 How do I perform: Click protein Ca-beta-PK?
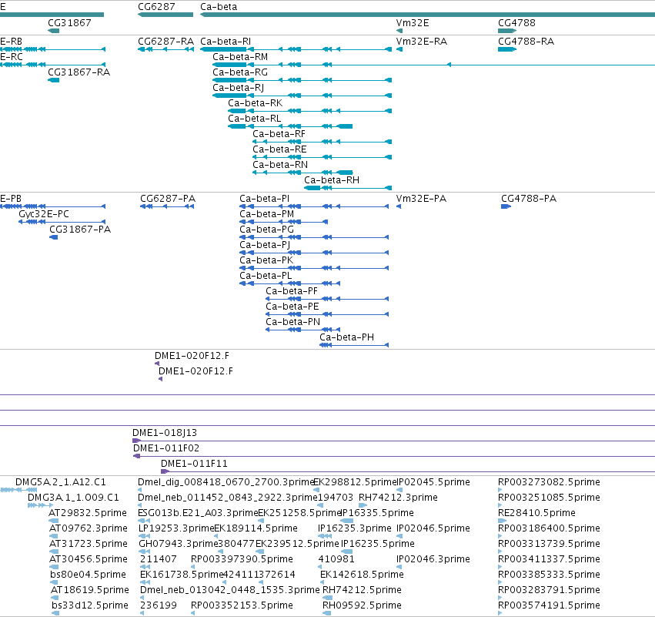[x=266, y=260]
